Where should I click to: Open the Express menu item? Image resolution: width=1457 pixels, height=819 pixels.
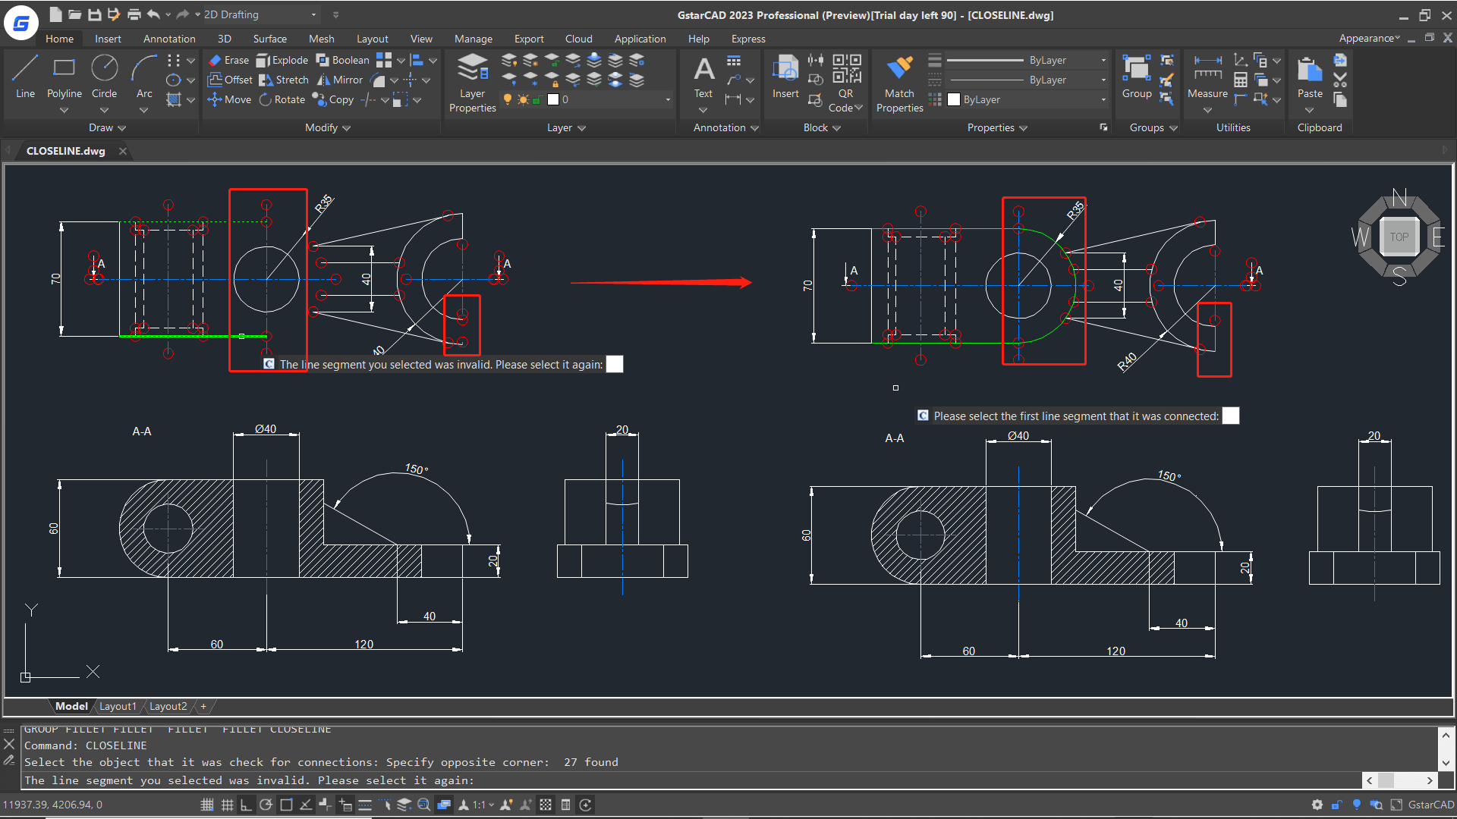click(x=747, y=38)
